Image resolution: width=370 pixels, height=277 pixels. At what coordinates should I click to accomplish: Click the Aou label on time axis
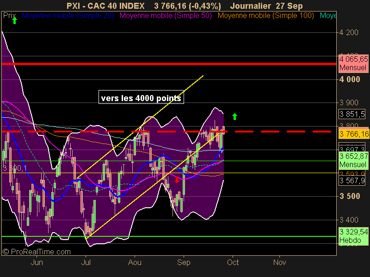[135, 262]
